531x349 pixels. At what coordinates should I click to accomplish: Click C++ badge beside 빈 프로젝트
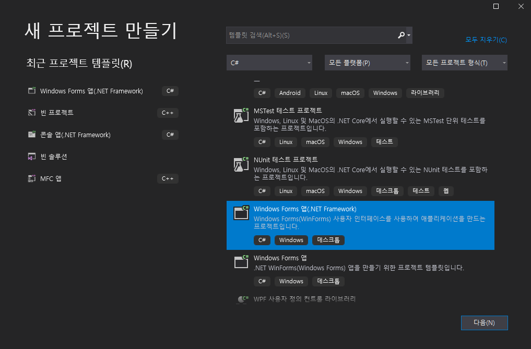pos(168,113)
